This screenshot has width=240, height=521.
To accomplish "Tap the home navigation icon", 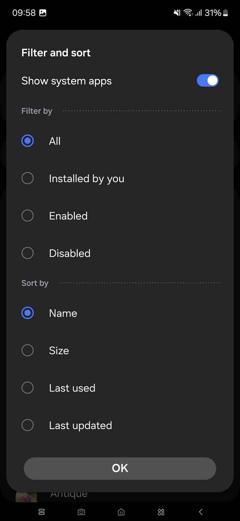I will [x=121, y=512].
